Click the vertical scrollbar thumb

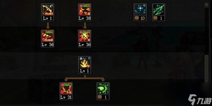(x=206, y=68)
